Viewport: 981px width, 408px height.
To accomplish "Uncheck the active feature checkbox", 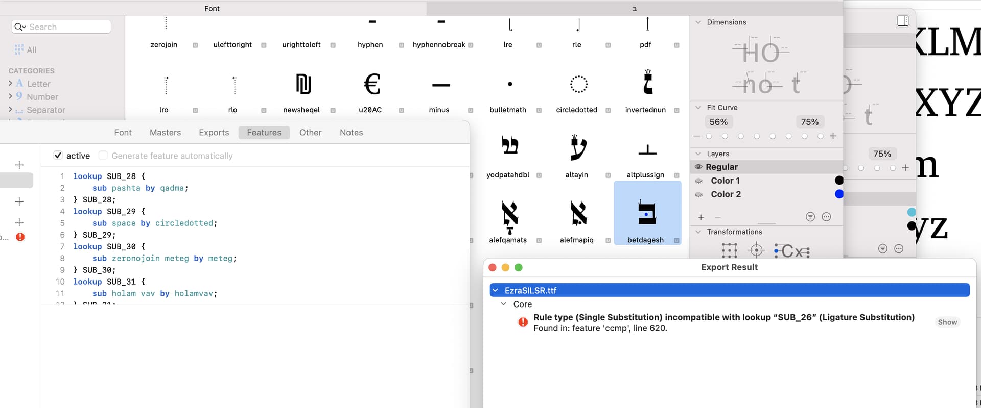I will pos(58,156).
